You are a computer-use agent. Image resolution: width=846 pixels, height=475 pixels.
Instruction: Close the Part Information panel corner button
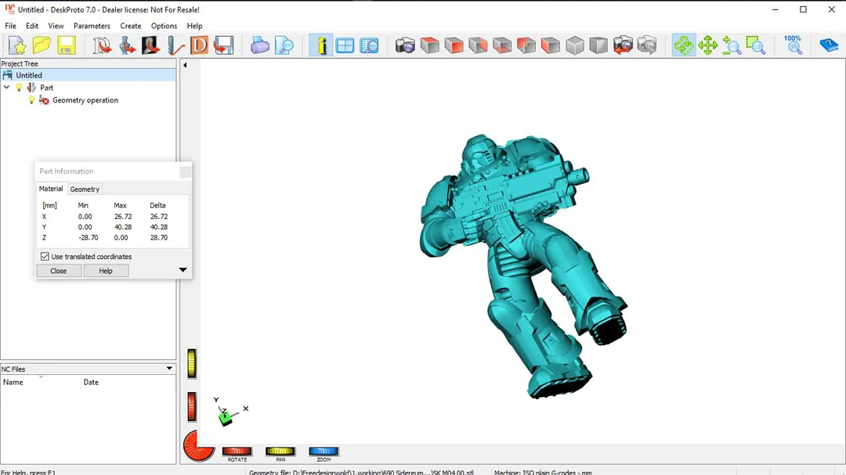185,172
